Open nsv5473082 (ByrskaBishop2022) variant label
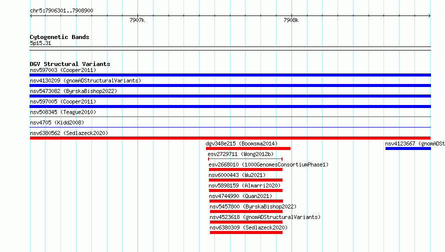The width and height of the screenshot is (445, 252). [73, 91]
